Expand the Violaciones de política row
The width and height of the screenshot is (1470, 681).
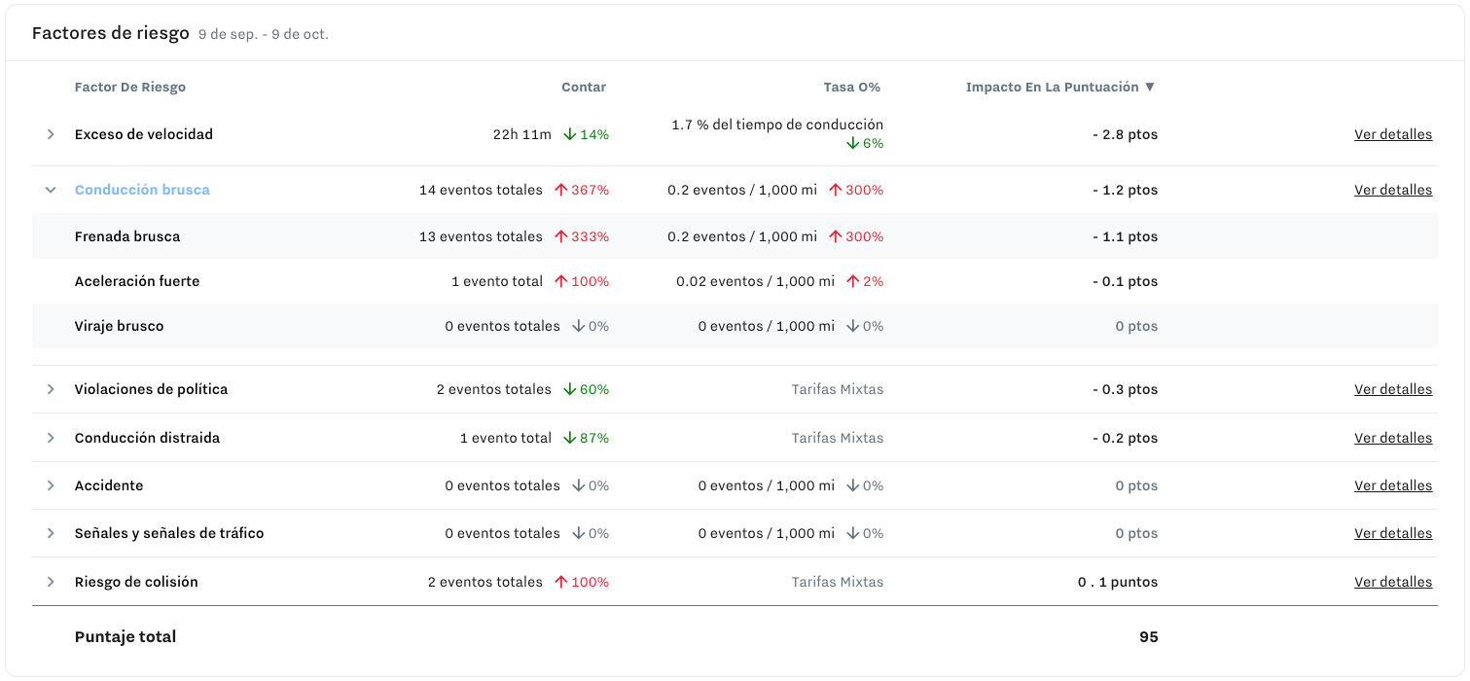pos(51,389)
